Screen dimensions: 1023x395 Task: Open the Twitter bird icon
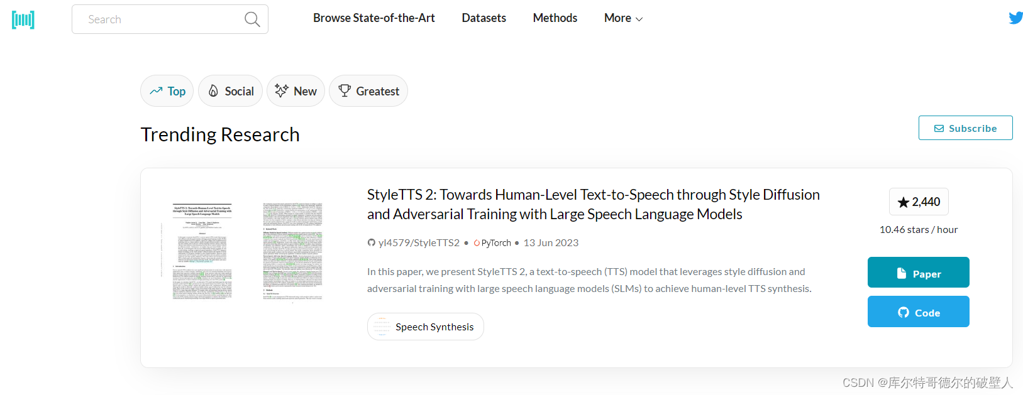[x=1015, y=18]
